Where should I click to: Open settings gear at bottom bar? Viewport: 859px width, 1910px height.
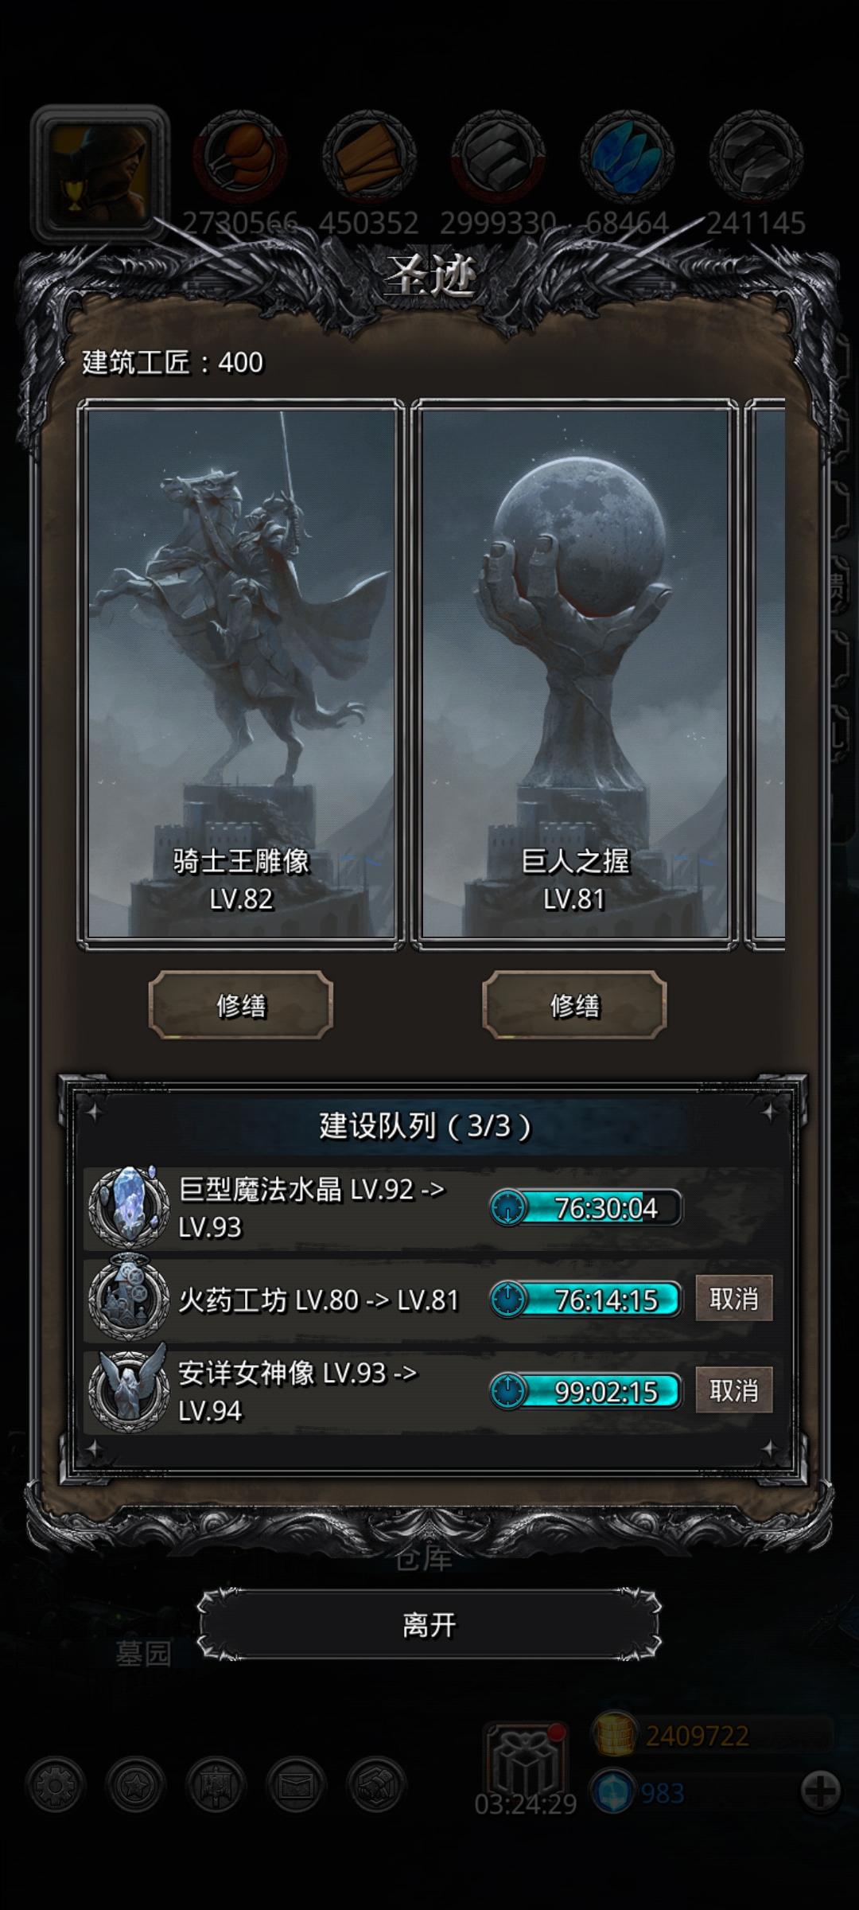point(55,1785)
